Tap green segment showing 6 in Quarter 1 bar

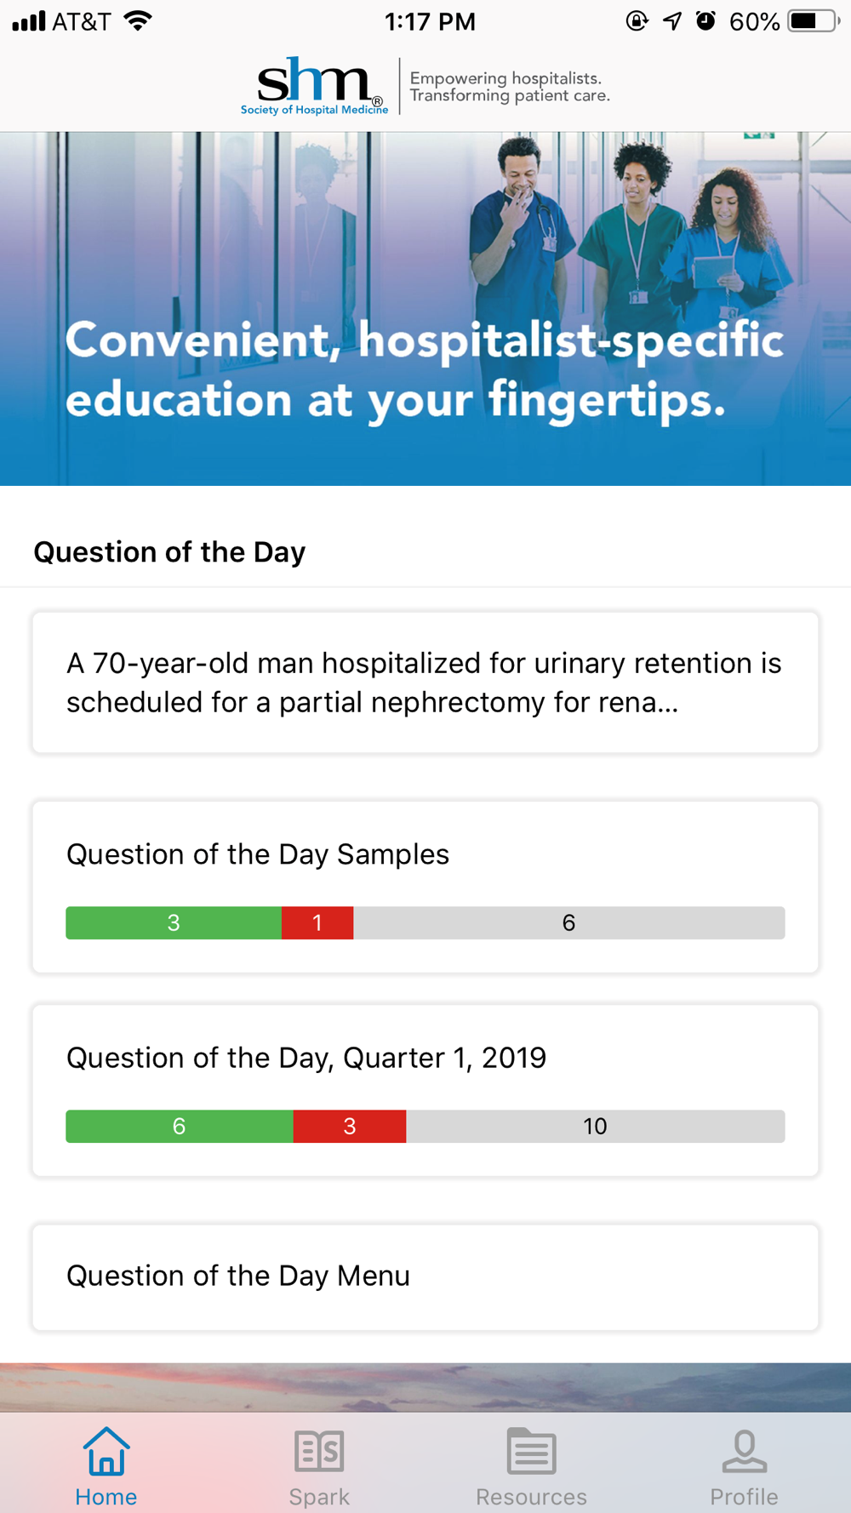coord(179,1127)
